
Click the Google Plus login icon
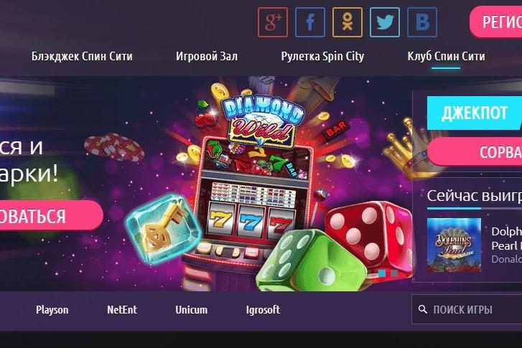click(273, 22)
